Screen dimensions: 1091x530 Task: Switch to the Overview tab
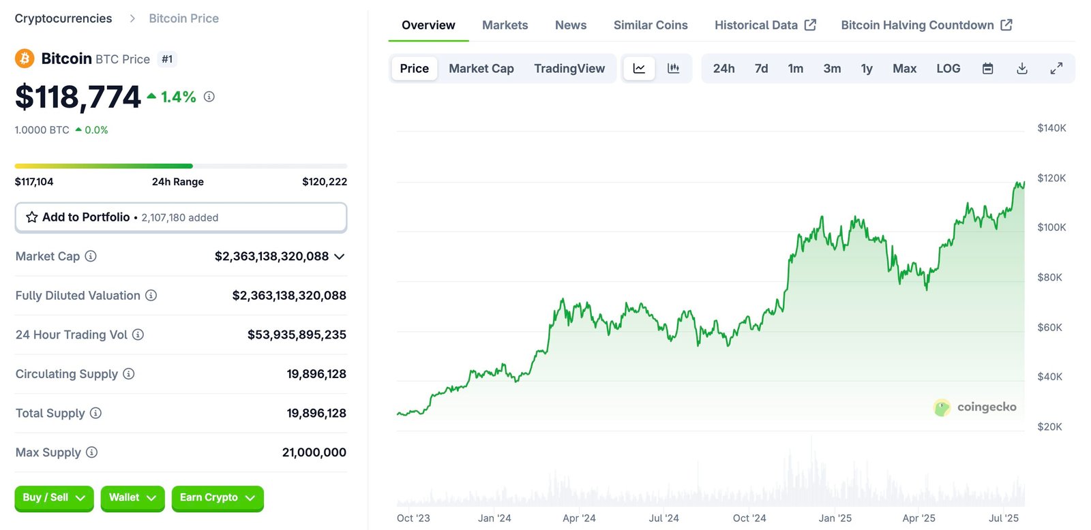point(428,25)
